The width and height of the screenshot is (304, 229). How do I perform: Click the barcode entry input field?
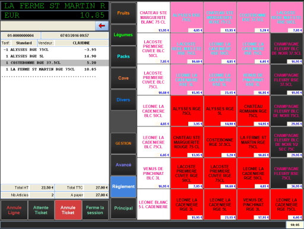[x=48, y=26]
